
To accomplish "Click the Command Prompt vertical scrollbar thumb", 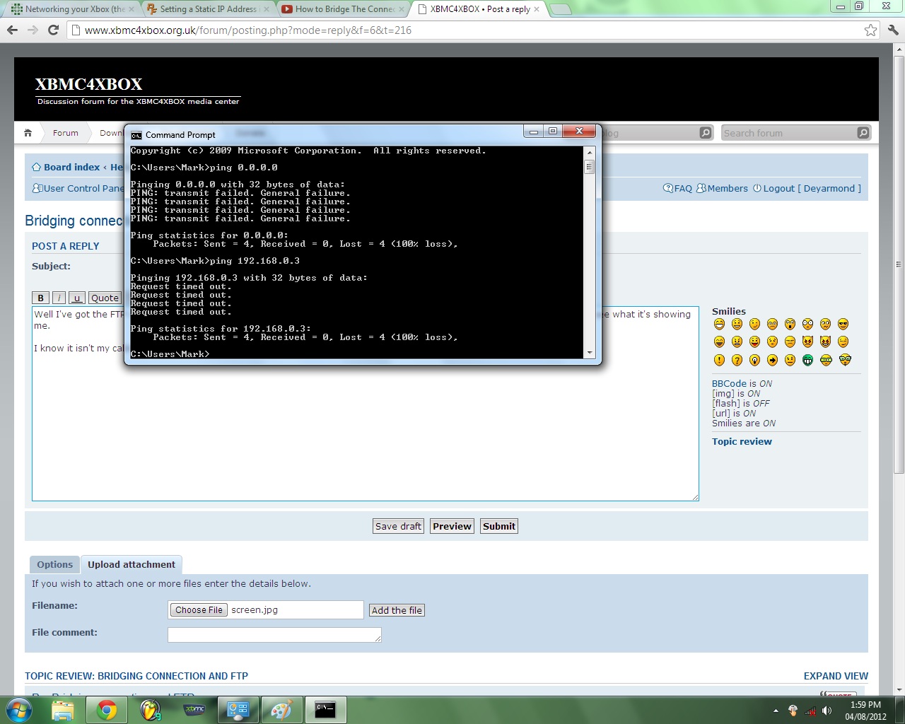I will (589, 167).
